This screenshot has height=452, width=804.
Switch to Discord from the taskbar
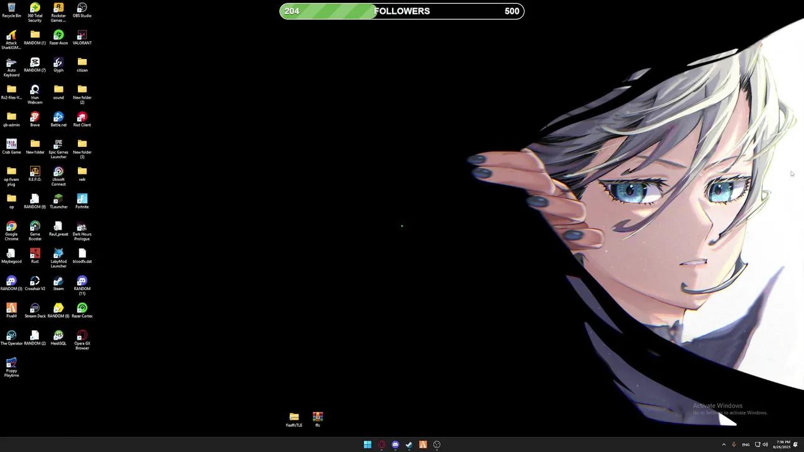click(x=395, y=444)
